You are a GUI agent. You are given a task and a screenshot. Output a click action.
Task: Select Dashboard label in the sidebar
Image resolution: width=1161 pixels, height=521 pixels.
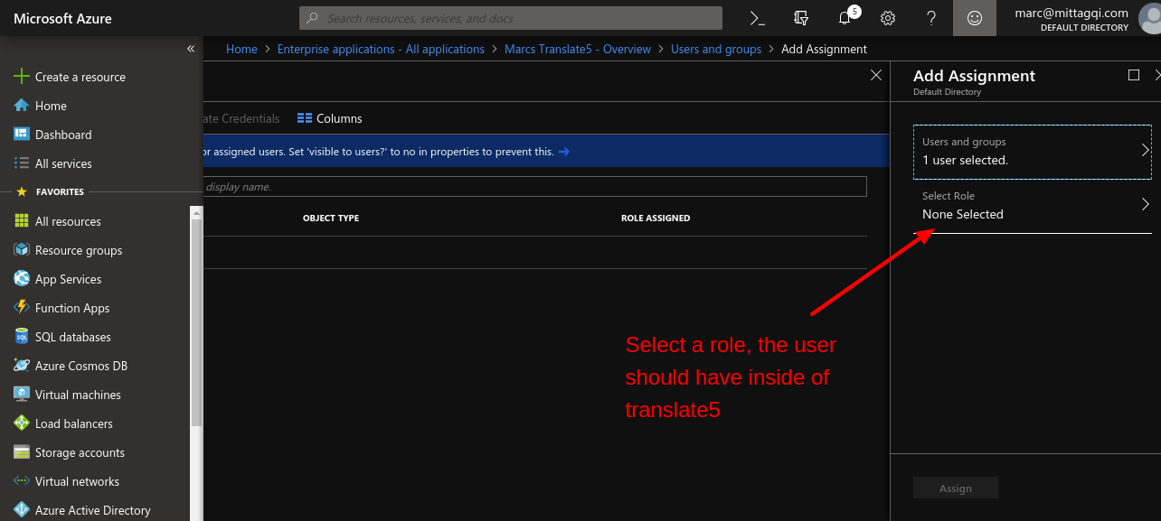coord(63,135)
